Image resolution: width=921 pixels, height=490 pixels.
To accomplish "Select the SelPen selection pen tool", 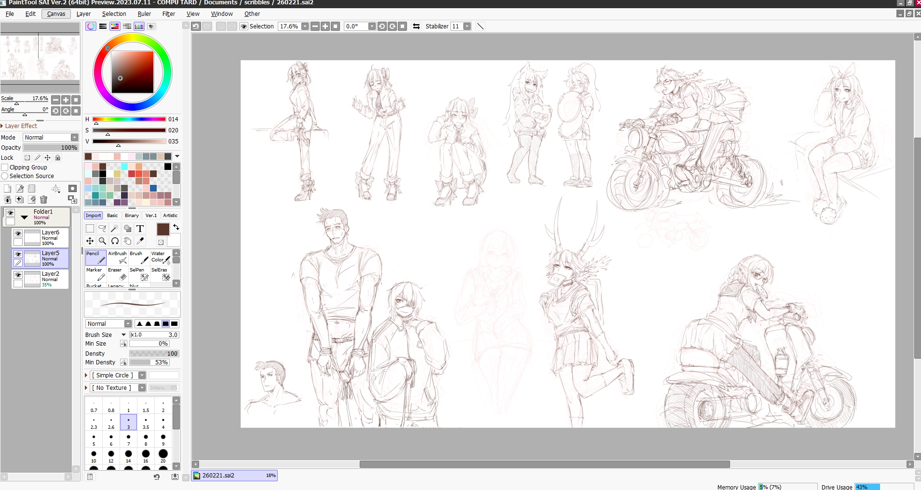I will point(139,274).
